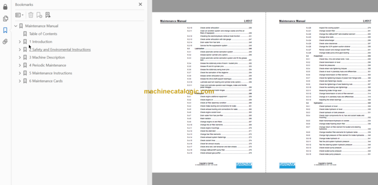Click Sandvik logo on left page
The width and height of the screenshot is (378, 185).
244,165
